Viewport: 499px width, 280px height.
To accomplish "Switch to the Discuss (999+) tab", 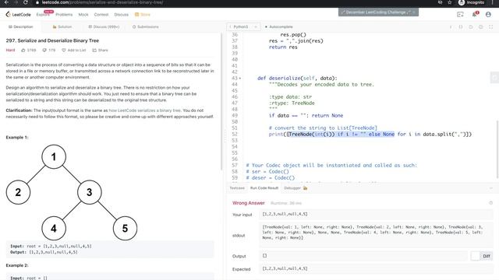I will pos(104,27).
